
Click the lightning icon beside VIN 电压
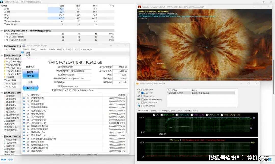[5, 77]
